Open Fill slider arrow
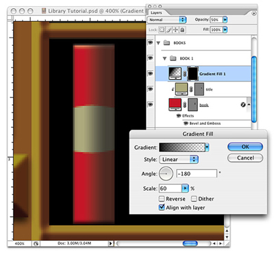274x258 pixels. coord(225,29)
